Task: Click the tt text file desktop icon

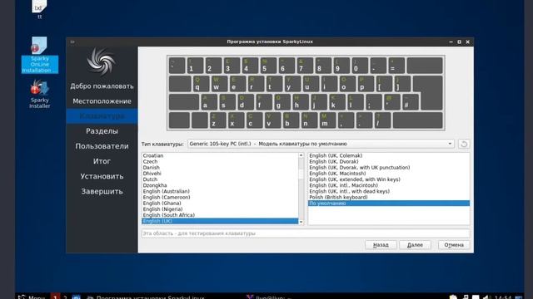Action: 39,9
